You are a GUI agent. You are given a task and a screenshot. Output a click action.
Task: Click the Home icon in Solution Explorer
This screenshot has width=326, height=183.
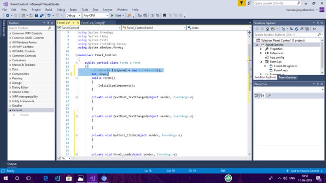(x=268, y=29)
